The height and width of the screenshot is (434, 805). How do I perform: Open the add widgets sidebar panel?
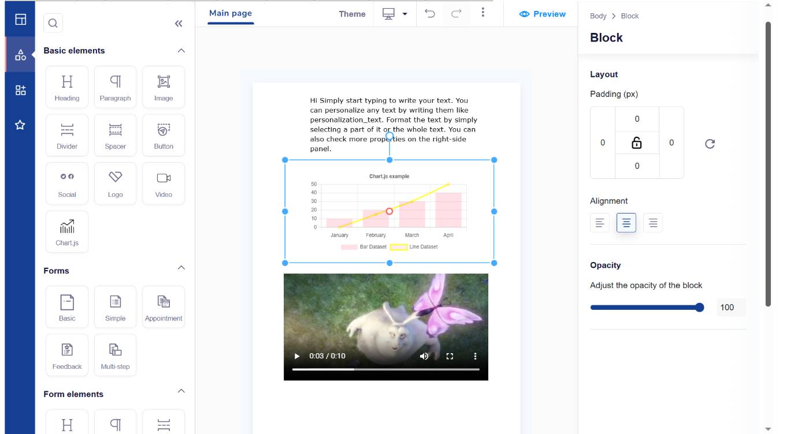(x=20, y=90)
